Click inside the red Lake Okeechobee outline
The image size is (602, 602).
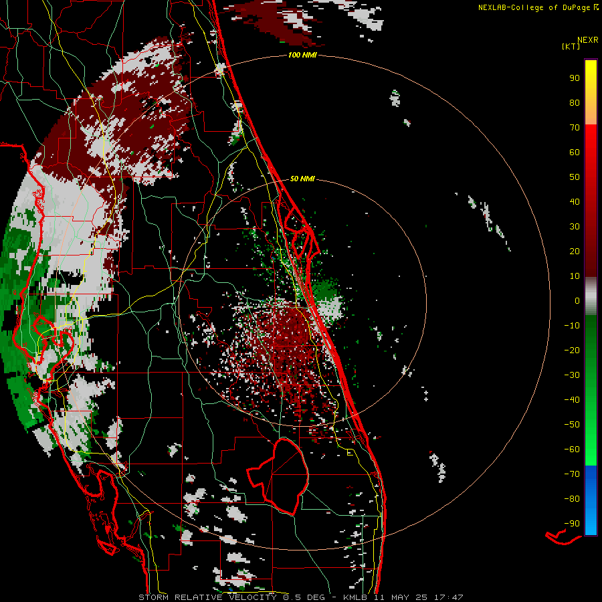tap(288, 476)
